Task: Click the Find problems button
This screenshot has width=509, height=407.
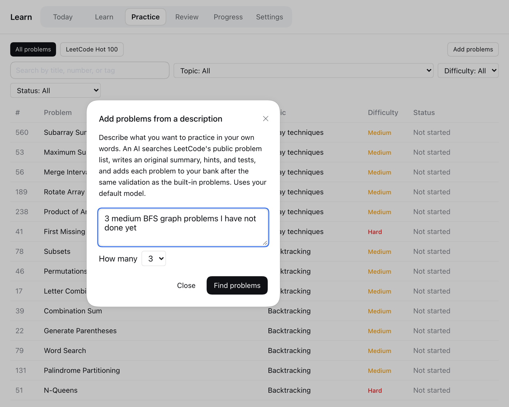Action: click(237, 285)
